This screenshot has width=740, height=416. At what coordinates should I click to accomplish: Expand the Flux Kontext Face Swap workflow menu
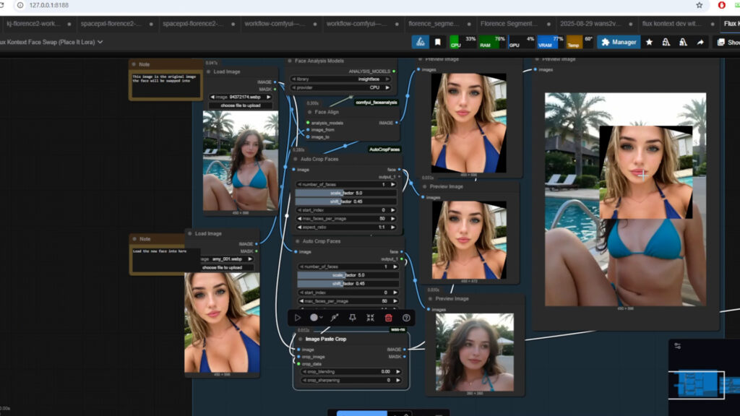[100, 42]
